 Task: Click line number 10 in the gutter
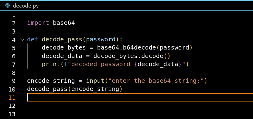tap(12, 89)
